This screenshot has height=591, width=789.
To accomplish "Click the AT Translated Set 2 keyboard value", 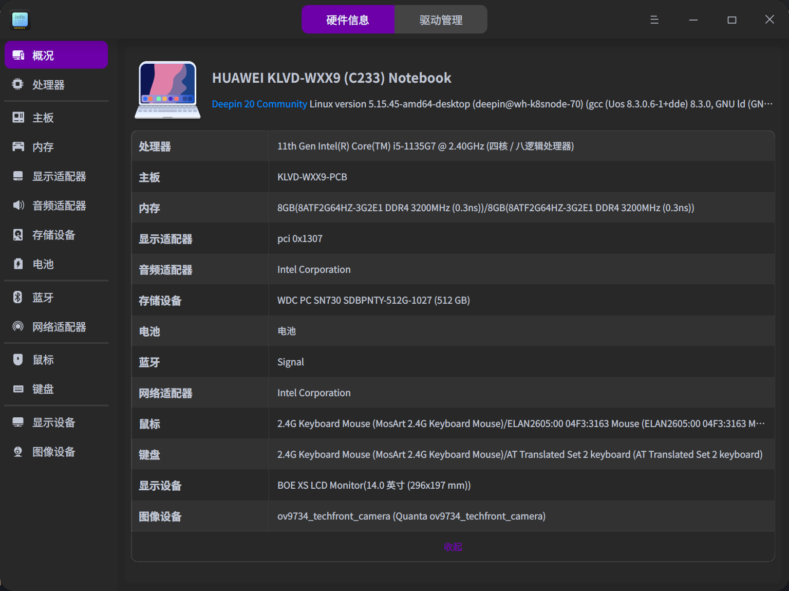I will coord(520,454).
